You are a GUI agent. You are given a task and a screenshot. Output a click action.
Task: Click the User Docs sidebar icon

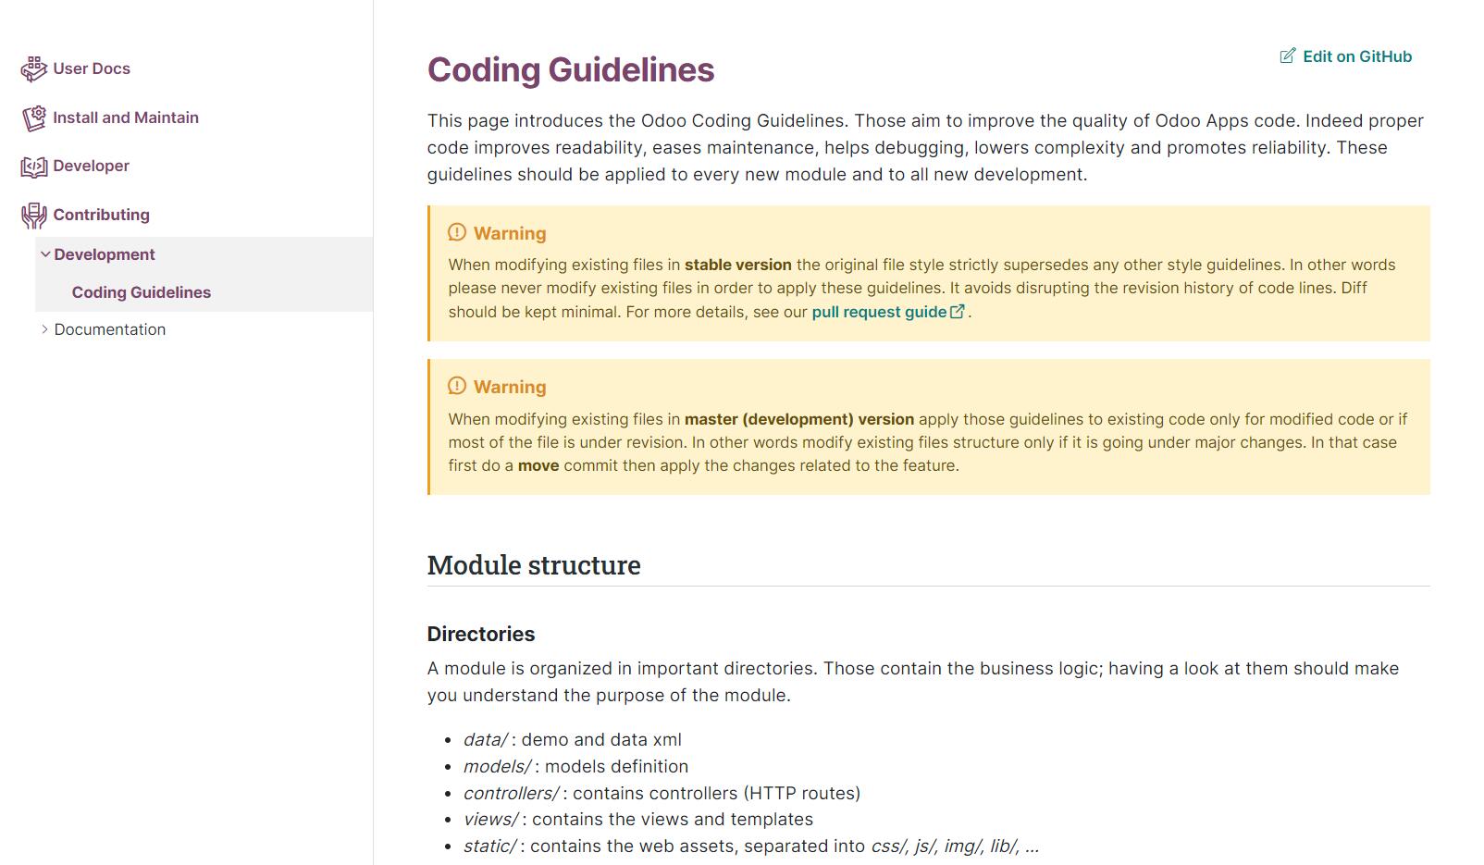pyautogui.click(x=33, y=69)
